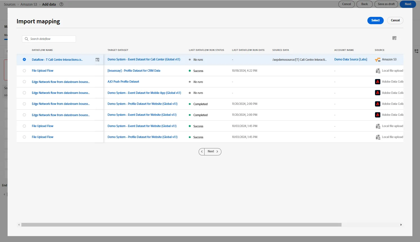Open Sources breadcrumb item
Screen dimensions: 420x242
click(x=10, y=4)
